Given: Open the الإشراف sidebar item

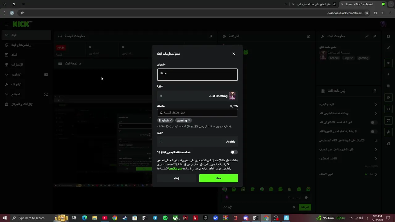Looking at the screenshot, I should (x=26, y=84).
